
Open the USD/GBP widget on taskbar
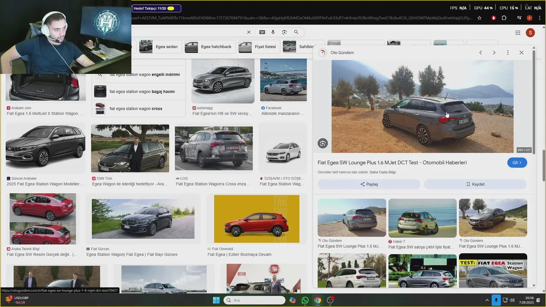pyautogui.click(x=17, y=300)
